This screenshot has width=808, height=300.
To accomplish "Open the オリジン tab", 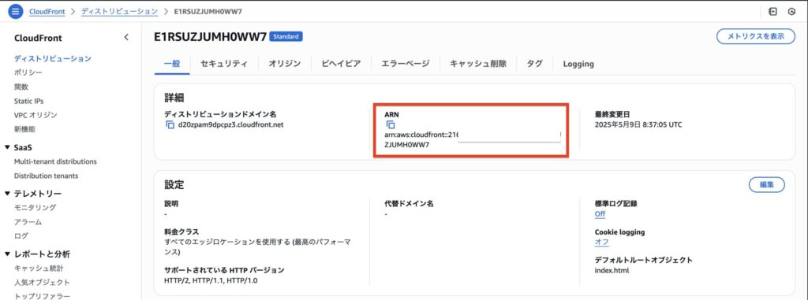I will point(284,64).
